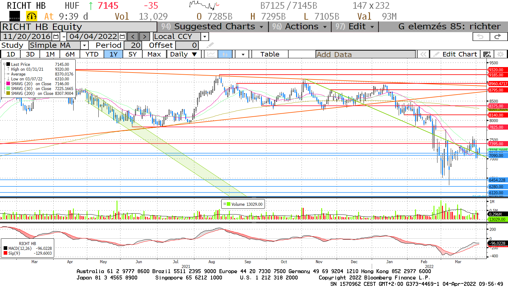Image resolution: width=508 pixels, height=297 pixels.
Task: Select 1M time range tab
Action: 50,54
